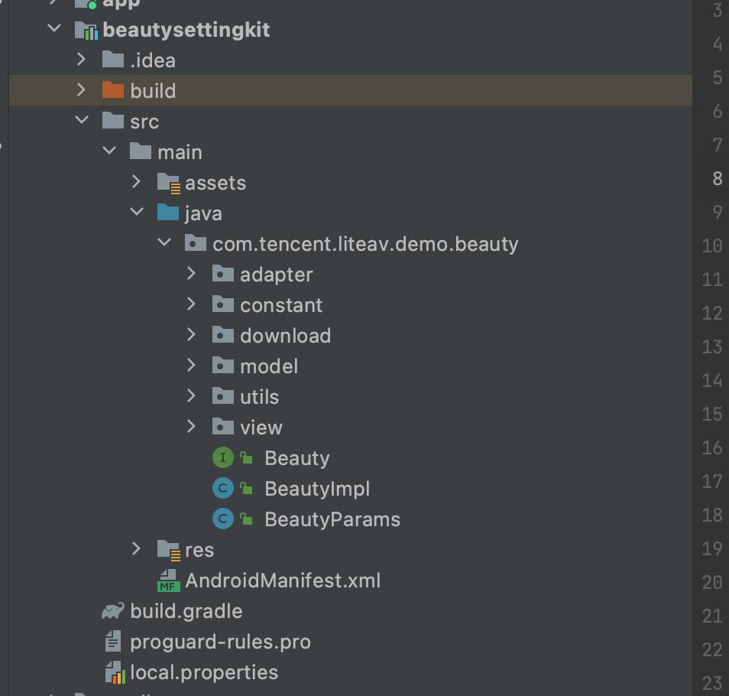Click the assets resource folder icon
729x696 pixels.
click(x=168, y=183)
